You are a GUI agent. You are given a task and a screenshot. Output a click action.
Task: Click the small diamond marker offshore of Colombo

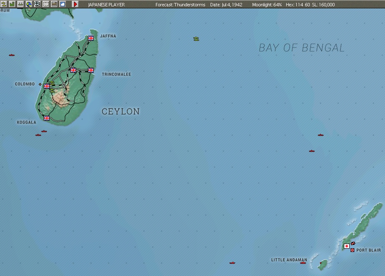pos(40,84)
